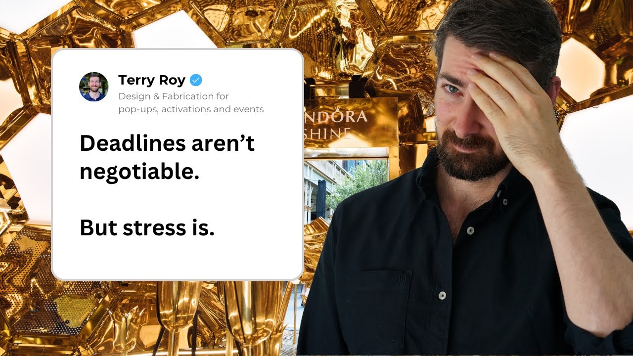Click the 'Deadlines aren't' headline text
The image size is (633, 356).
tap(167, 143)
